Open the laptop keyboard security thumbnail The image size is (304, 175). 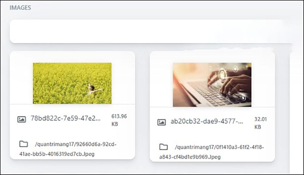coord(212,85)
